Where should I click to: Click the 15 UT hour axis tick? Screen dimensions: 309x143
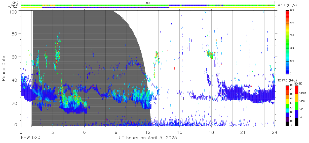tap(180, 132)
